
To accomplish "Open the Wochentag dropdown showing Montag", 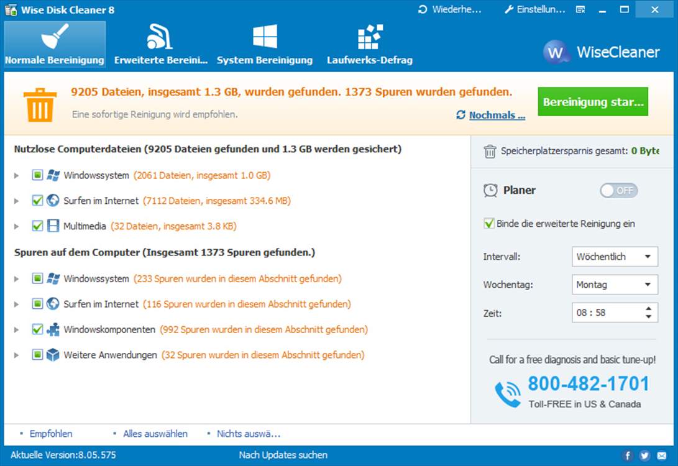I will [615, 285].
